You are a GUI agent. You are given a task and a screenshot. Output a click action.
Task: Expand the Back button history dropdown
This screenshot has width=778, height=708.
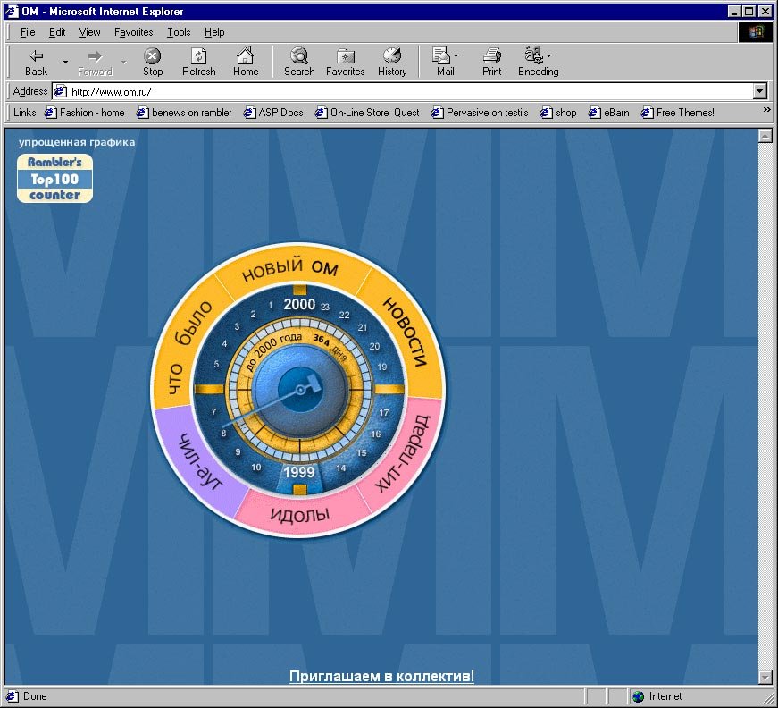tap(65, 62)
